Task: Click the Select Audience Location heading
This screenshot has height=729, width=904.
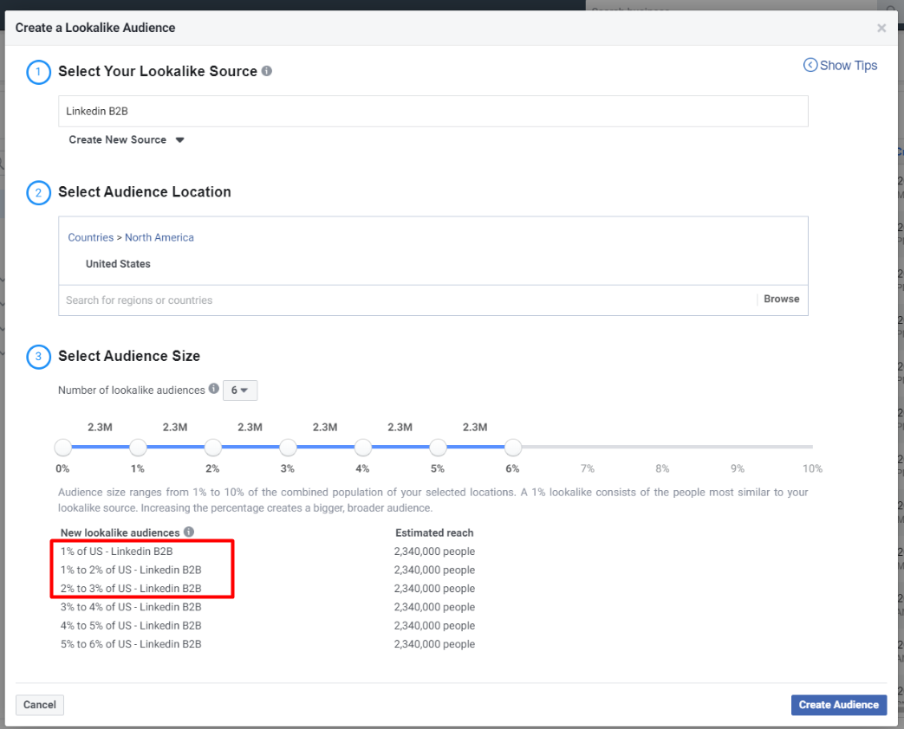Action: (x=145, y=191)
